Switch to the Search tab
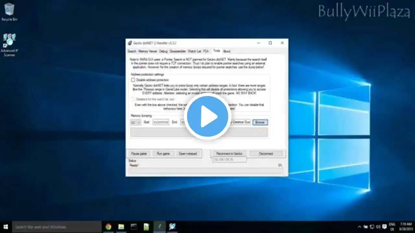The height and width of the screenshot is (233, 415). tap(132, 51)
